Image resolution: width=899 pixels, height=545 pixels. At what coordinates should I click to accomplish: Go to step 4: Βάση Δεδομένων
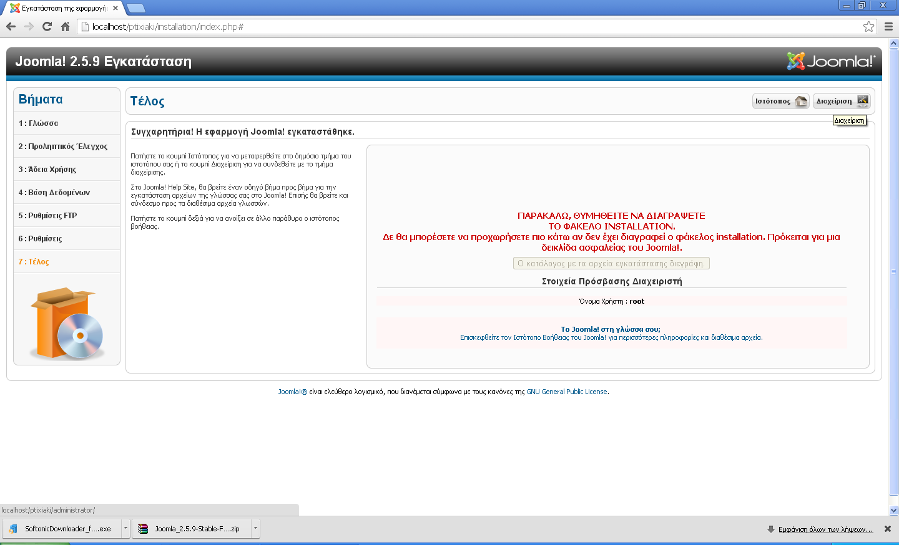67,193
